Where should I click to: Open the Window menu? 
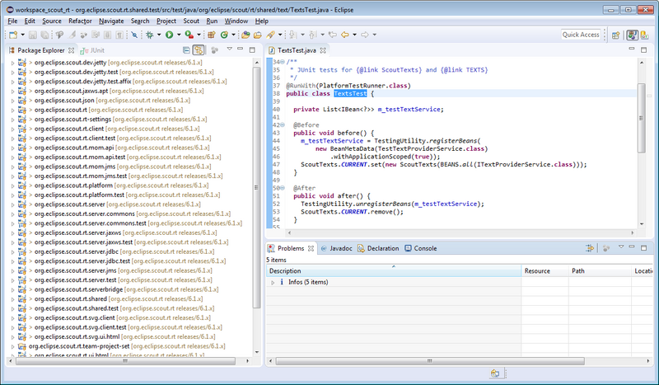236,21
